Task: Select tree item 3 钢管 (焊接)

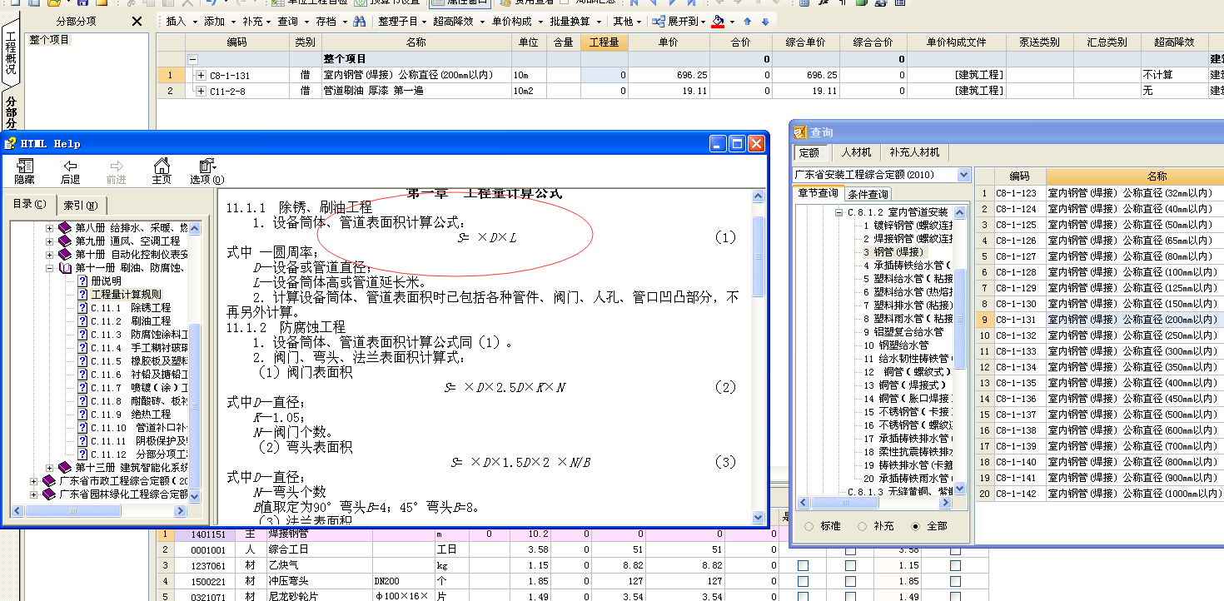Action: click(x=893, y=251)
